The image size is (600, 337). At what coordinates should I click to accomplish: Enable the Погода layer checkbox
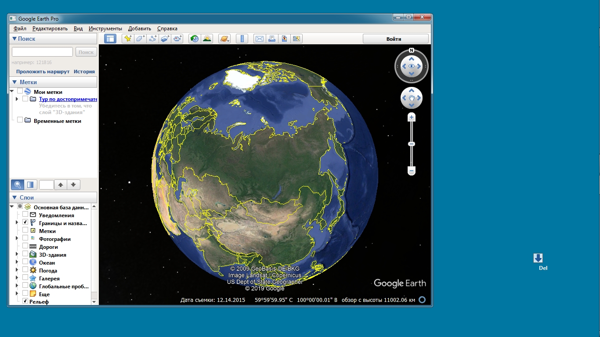(25, 270)
